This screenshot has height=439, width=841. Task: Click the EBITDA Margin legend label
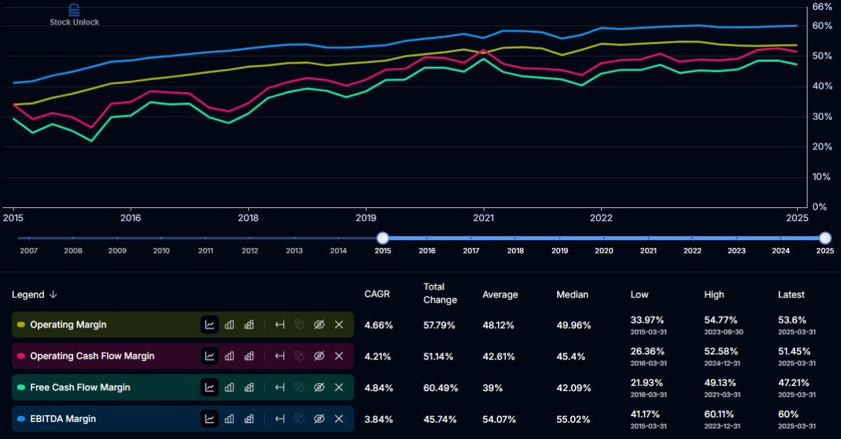(63, 419)
